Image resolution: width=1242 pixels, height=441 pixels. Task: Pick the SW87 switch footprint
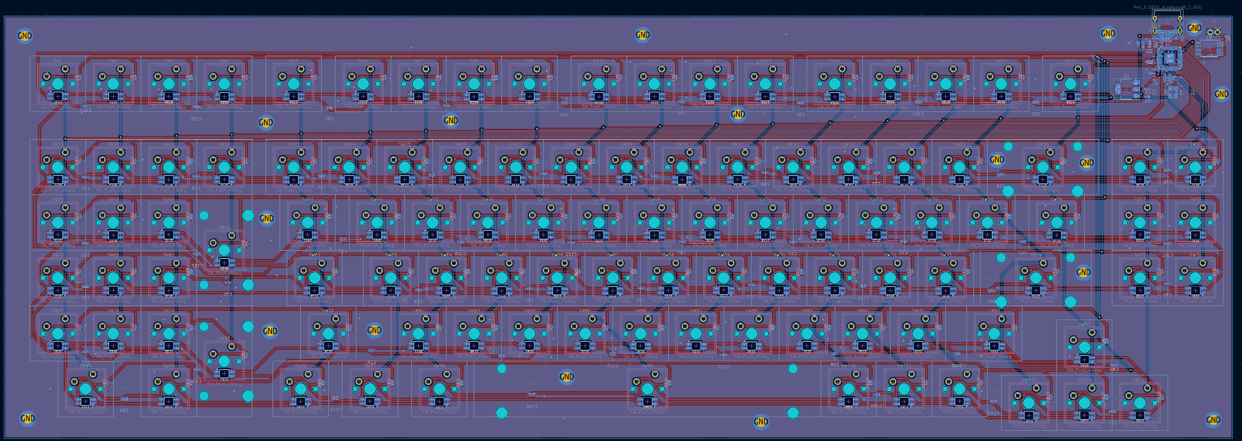696,334
